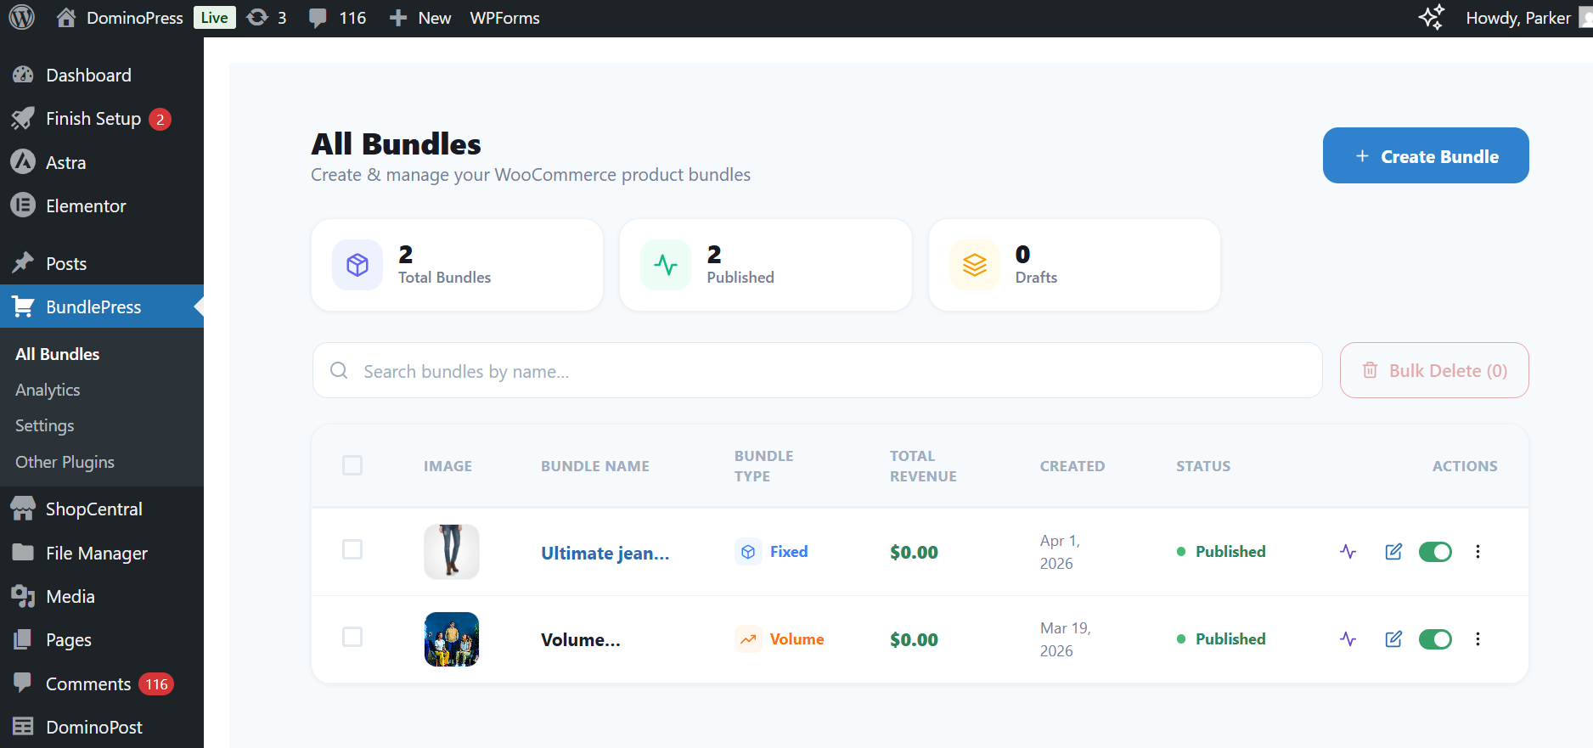Go to Dashboard in the sidebar
The width and height of the screenshot is (1593, 748).
click(88, 75)
